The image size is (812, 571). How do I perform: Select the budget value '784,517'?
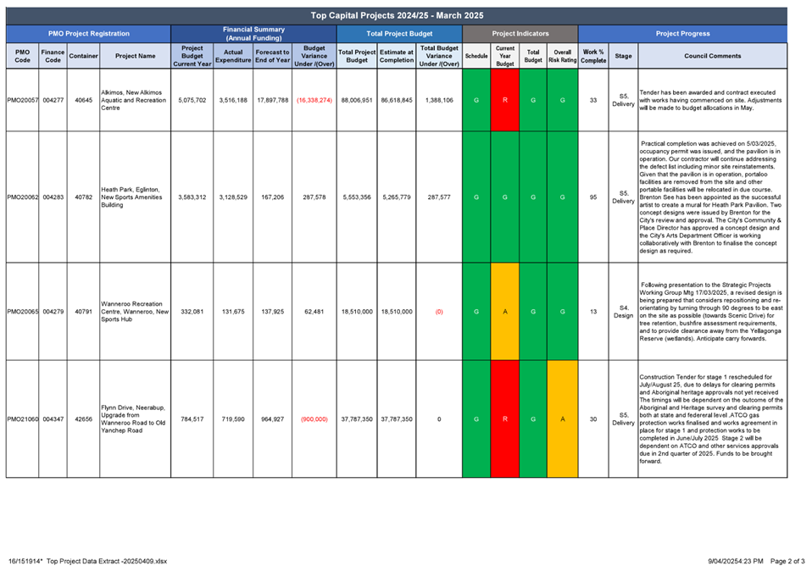pyautogui.click(x=192, y=419)
